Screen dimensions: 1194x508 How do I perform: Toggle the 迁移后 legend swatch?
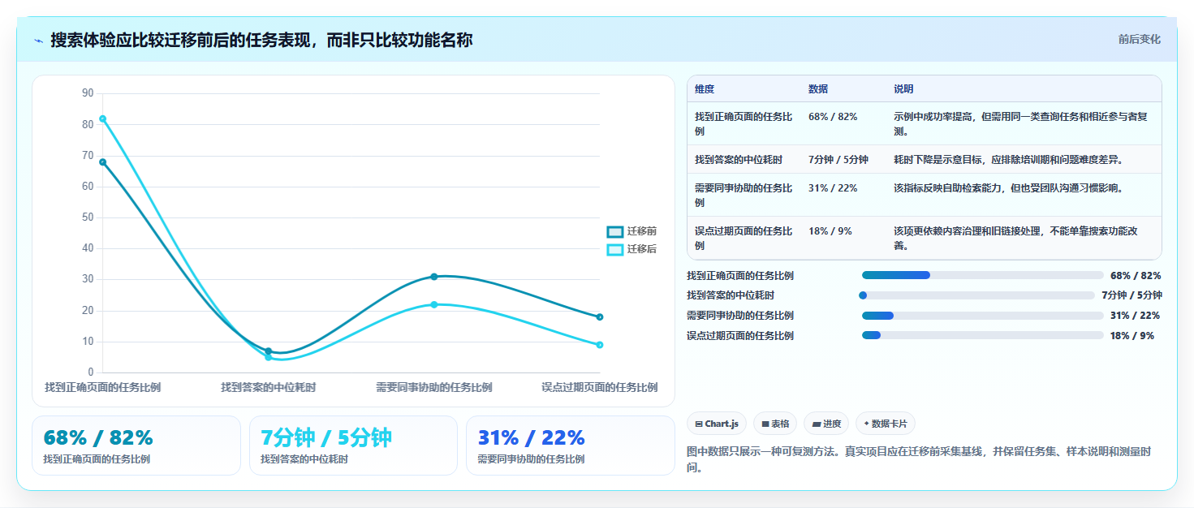click(x=615, y=249)
